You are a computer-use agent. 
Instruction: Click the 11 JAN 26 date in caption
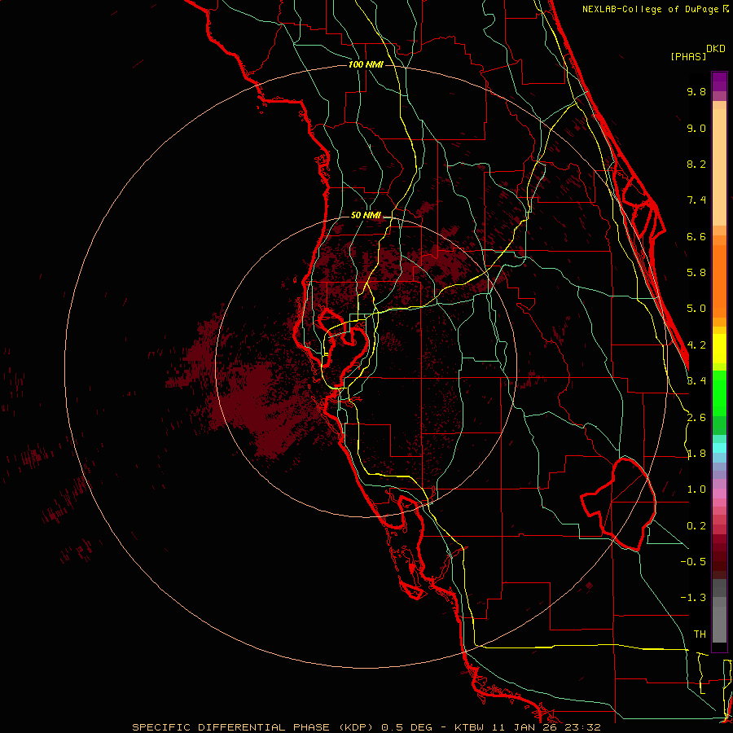525,727
